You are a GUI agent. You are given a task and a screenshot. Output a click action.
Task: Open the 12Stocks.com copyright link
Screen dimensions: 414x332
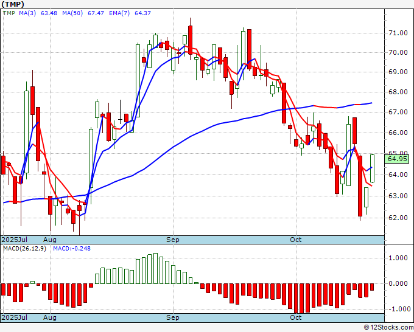(x=388, y=328)
